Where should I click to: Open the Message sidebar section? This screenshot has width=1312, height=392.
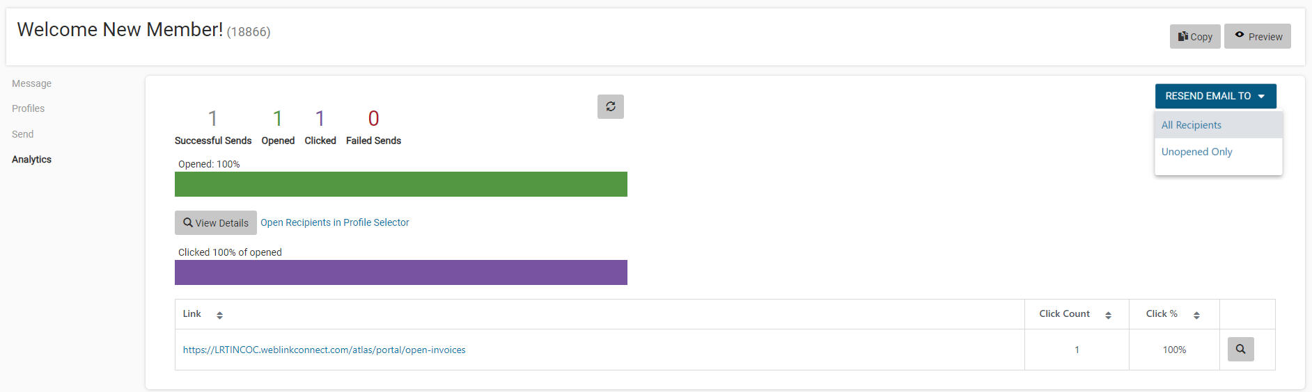click(31, 83)
